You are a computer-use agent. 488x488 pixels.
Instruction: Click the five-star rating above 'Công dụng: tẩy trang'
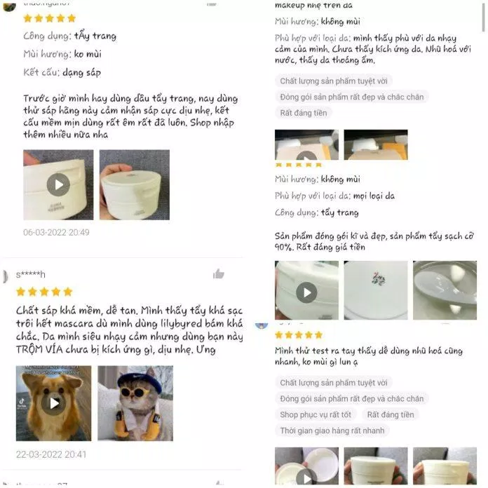(50, 18)
